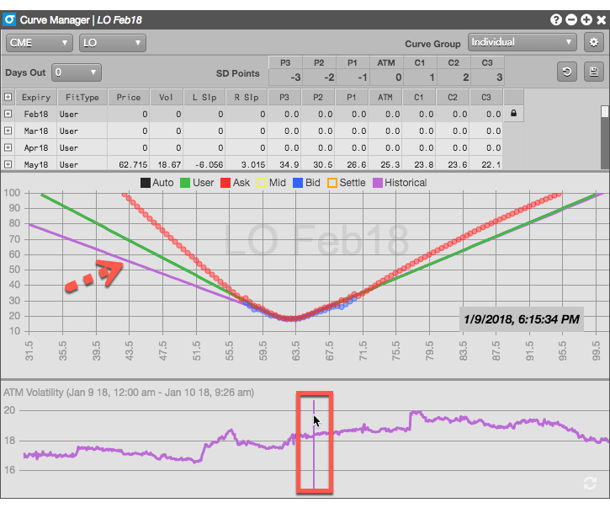Toggle the Bid color swatch in legend

tap(297, 183)
